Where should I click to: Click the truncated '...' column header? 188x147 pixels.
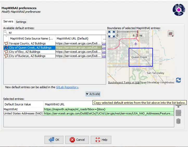(x=104, y=39)
